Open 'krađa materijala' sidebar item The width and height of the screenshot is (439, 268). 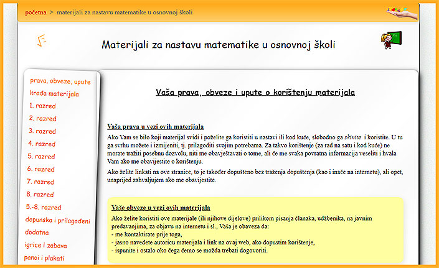54,94
